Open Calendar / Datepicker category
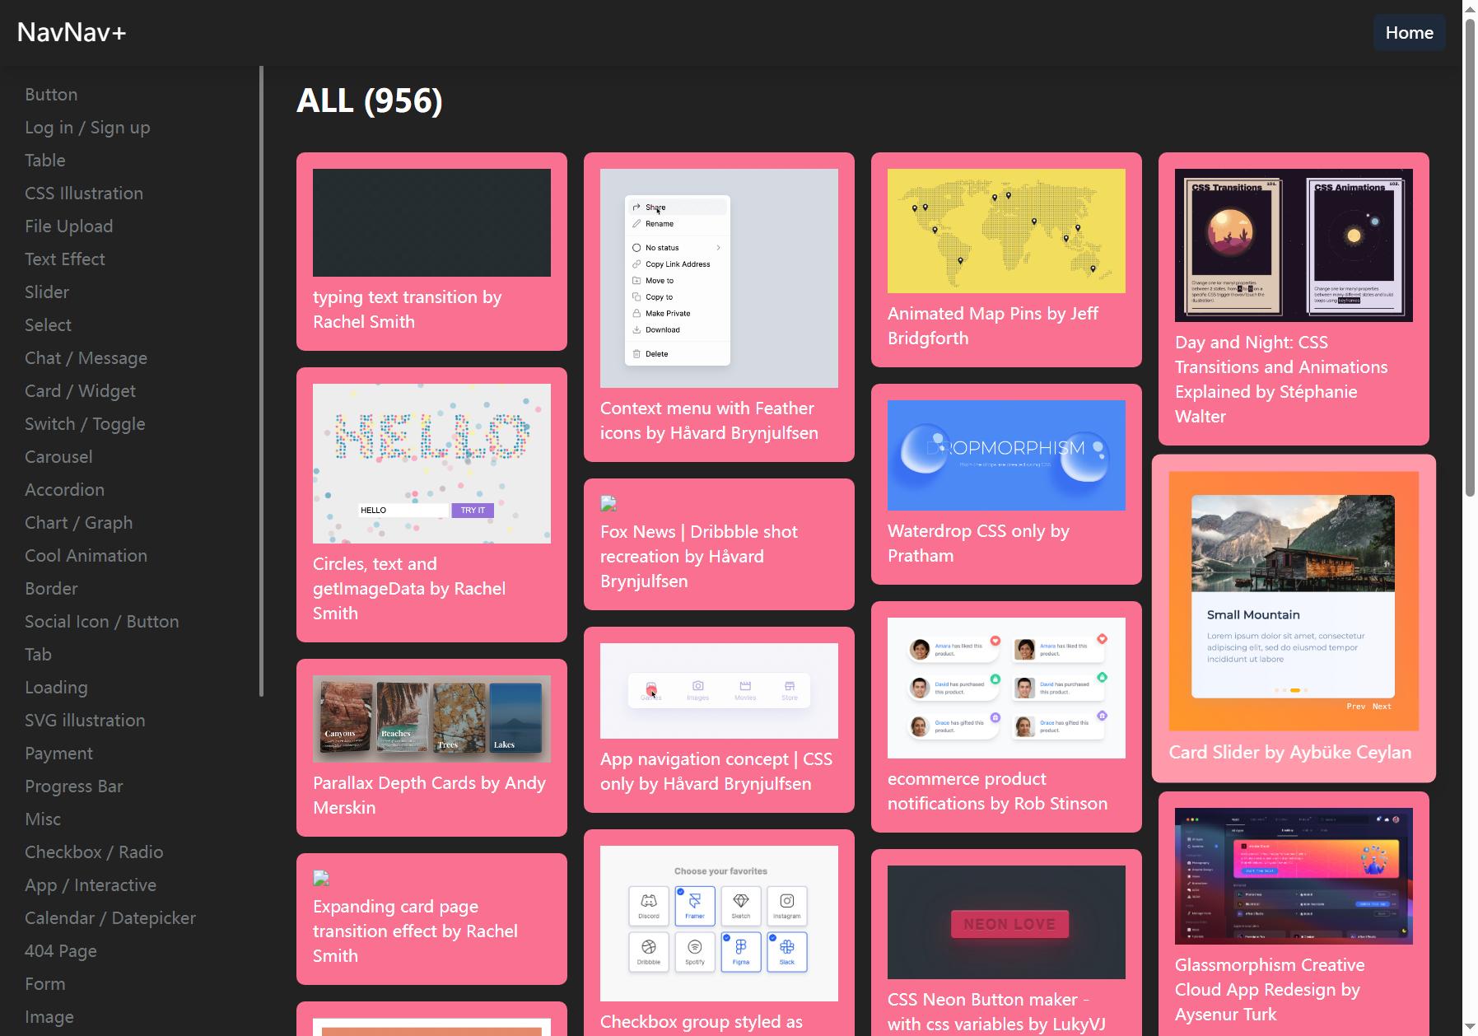Viewport: 1478px width, 1036px height. tap(110, 918)
